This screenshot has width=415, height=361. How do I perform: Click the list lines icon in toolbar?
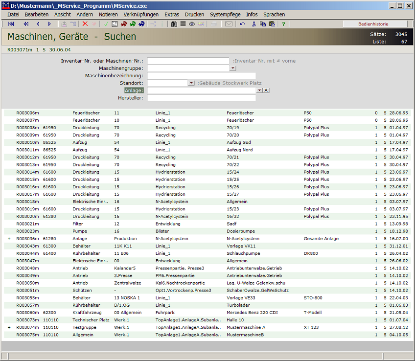(183, 24)
